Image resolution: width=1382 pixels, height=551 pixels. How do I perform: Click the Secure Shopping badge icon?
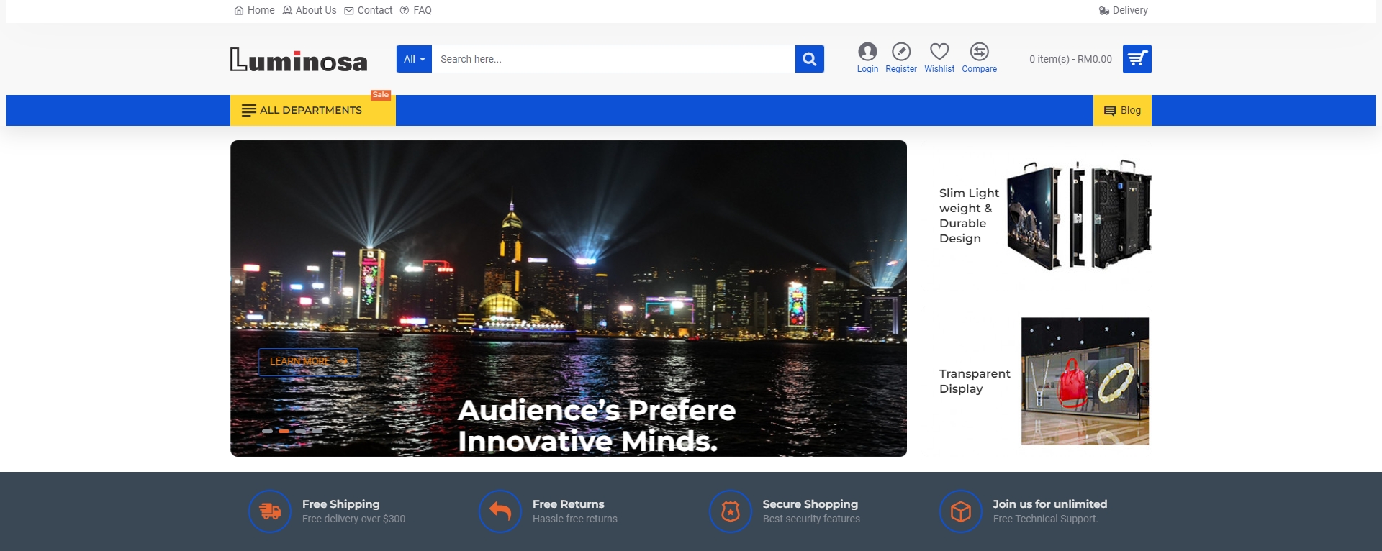[x=731, y=511]
